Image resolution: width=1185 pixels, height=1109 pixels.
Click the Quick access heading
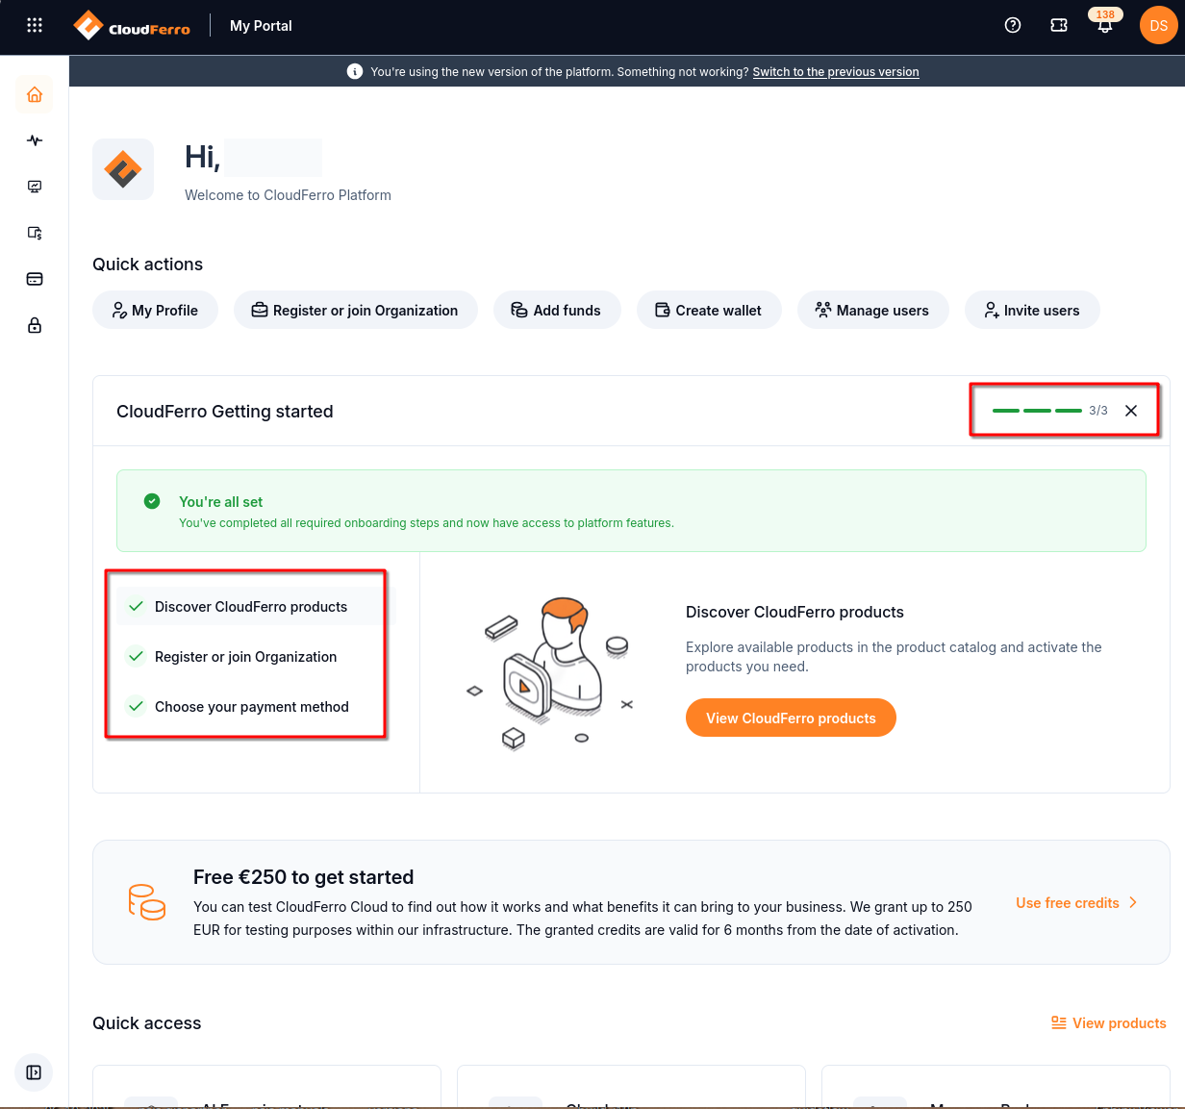146,1023
